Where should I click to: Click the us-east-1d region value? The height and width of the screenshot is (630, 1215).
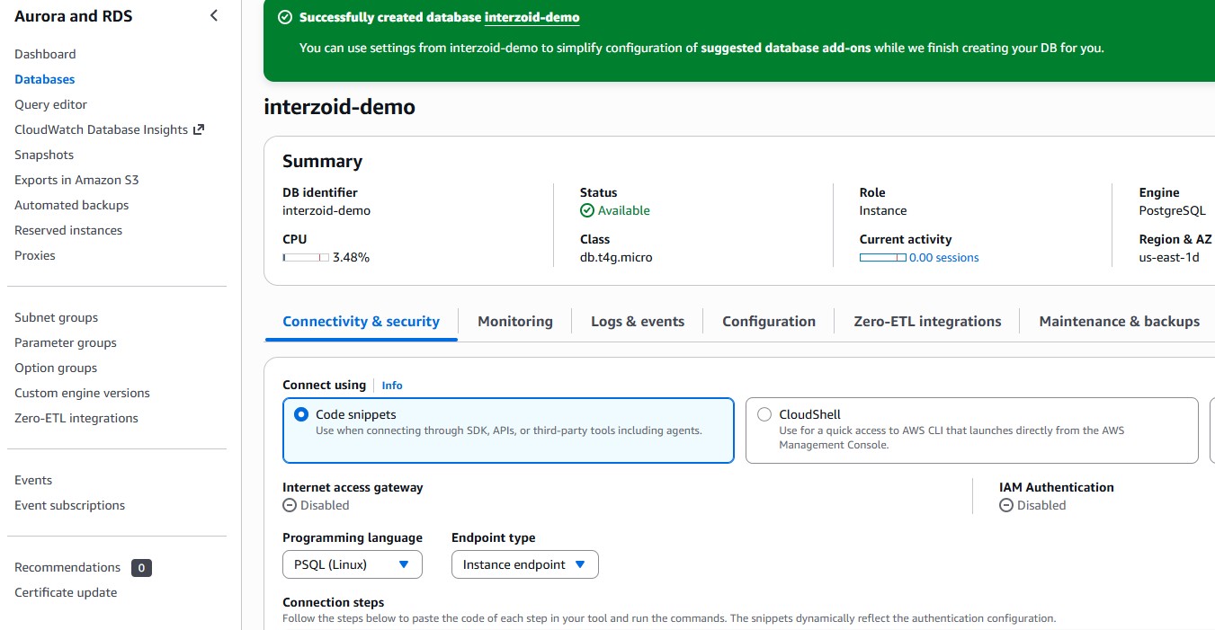pyautogui.click(x=1169, y=257)
